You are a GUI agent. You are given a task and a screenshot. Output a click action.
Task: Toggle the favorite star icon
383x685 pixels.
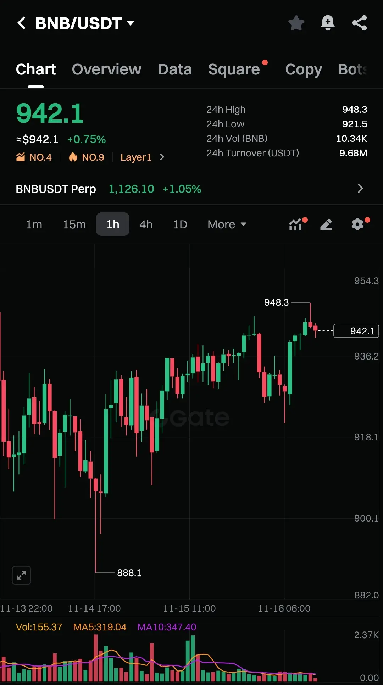point(296,23)
